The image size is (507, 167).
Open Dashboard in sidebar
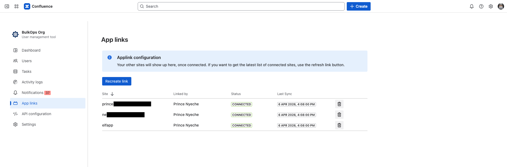coord(48,50)
